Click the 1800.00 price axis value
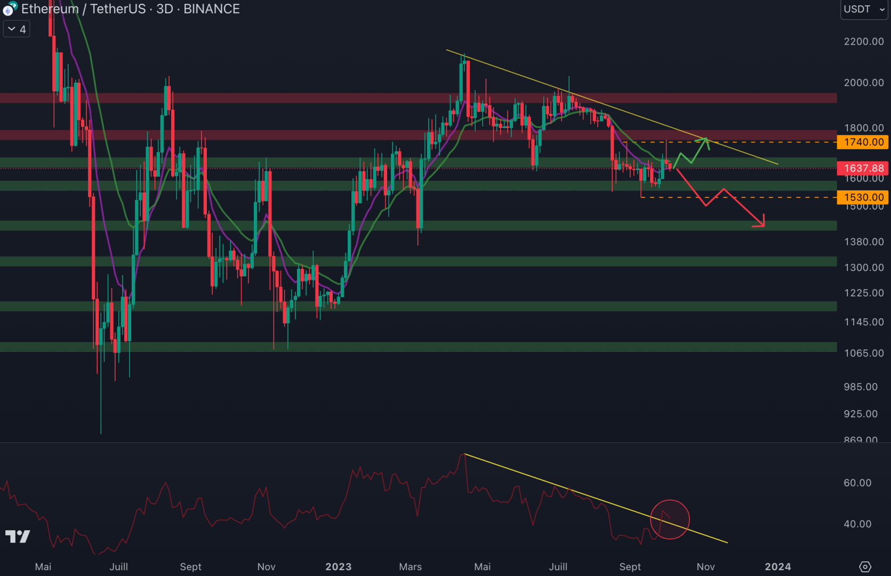The height and width of the screenshot is (576, 891). (864, 128)
